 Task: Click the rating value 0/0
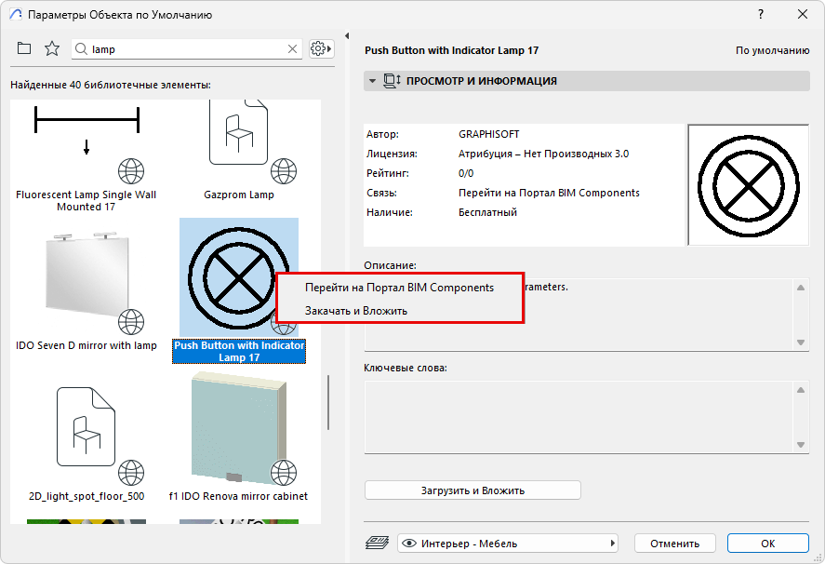point(466,173)
